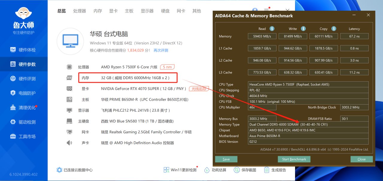Click the computer monitor avatar icon

(x=70, y=42)
